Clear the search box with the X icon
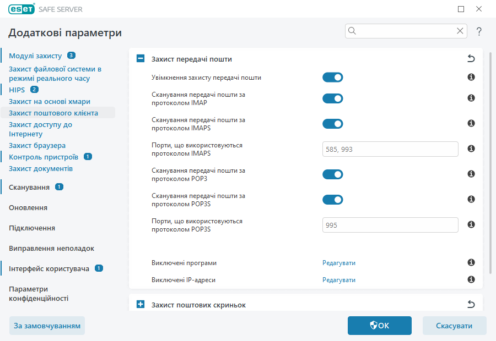 click(x=460, y=31)
